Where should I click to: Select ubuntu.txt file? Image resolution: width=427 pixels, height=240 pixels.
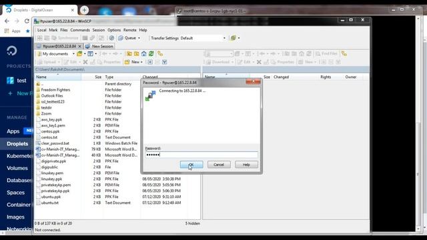(x=50, y=203)
